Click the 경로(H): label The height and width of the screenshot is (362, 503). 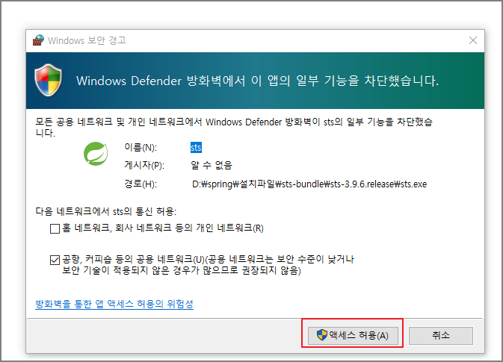[141, 184]
